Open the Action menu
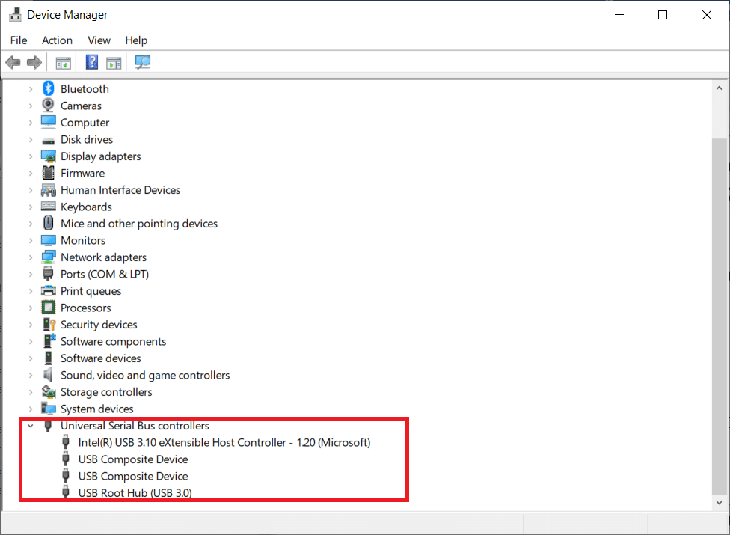Image resolution: width=730 pixels, height=535 pixels. tap(58, 40)
